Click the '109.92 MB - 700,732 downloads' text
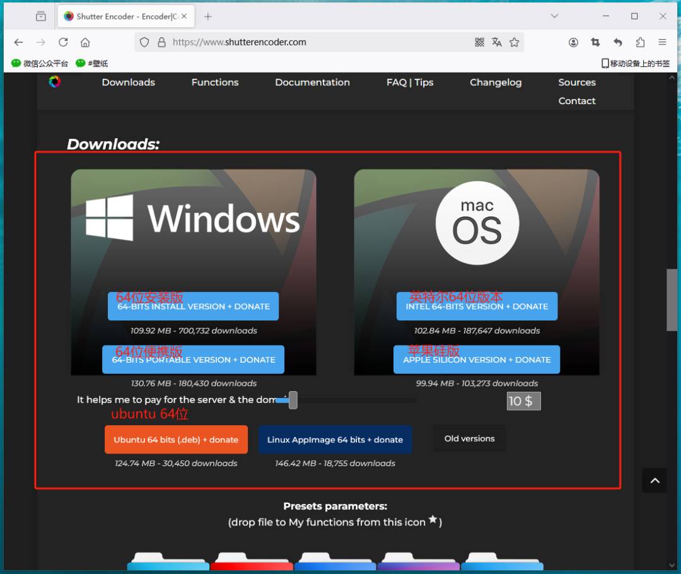Viewport: 681px width, 574px height. click(x=194, y=331)
